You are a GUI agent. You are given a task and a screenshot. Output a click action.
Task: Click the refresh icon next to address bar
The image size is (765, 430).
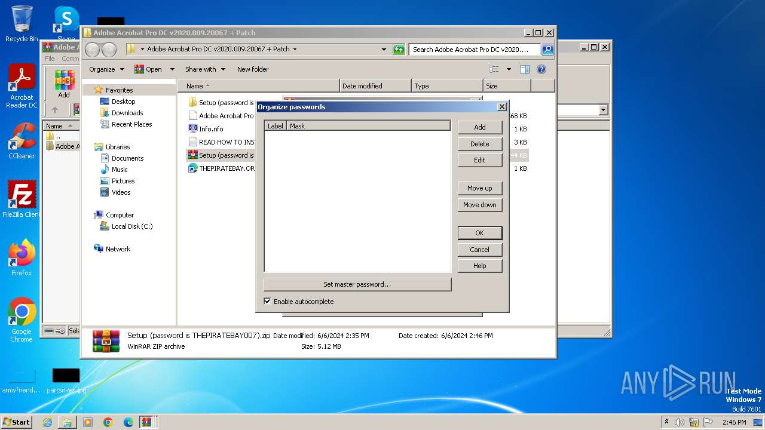(399, 50)
